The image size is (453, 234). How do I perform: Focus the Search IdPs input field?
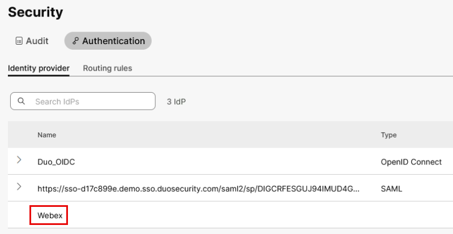click(91, 102)
